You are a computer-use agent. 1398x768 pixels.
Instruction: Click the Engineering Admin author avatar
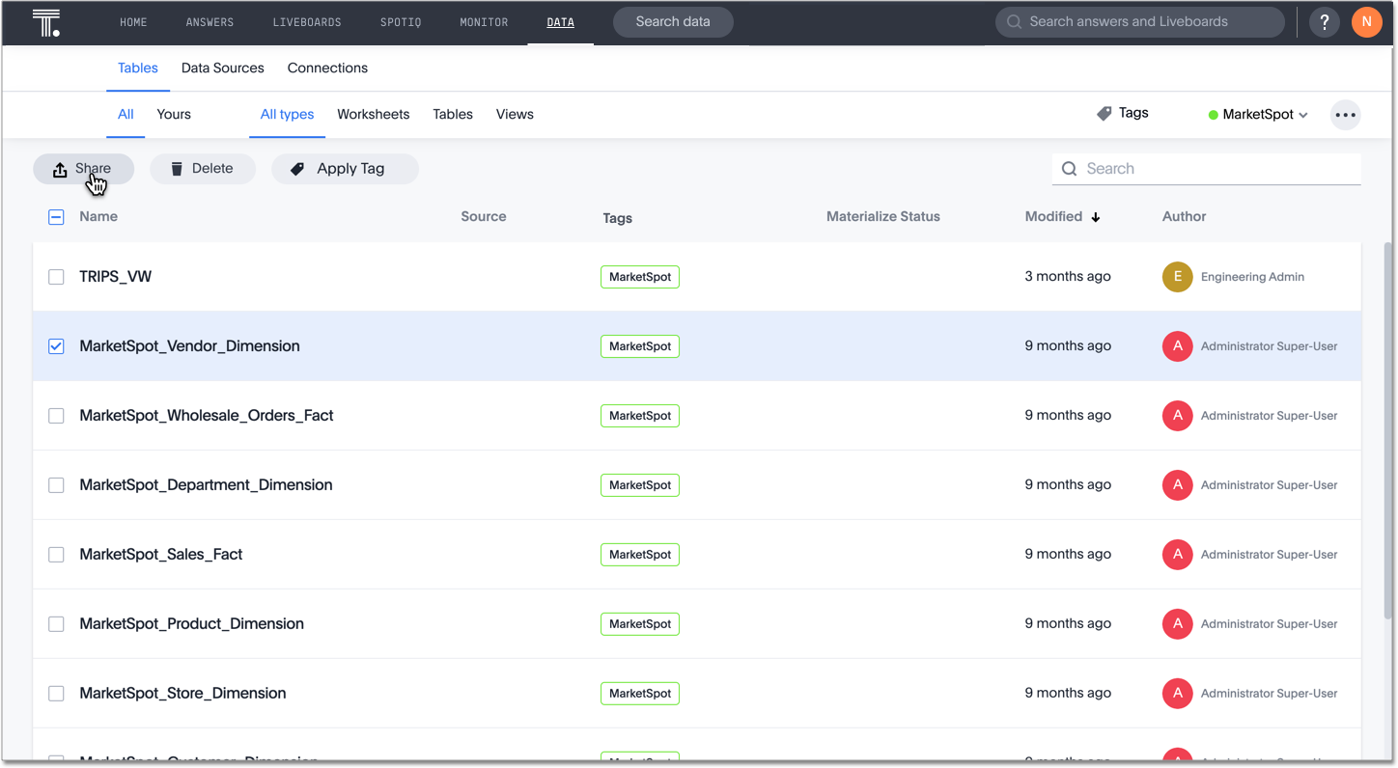1177,277
